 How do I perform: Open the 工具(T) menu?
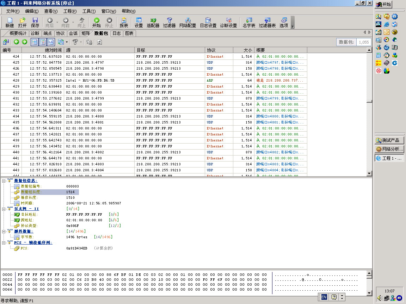coord(89,11)
